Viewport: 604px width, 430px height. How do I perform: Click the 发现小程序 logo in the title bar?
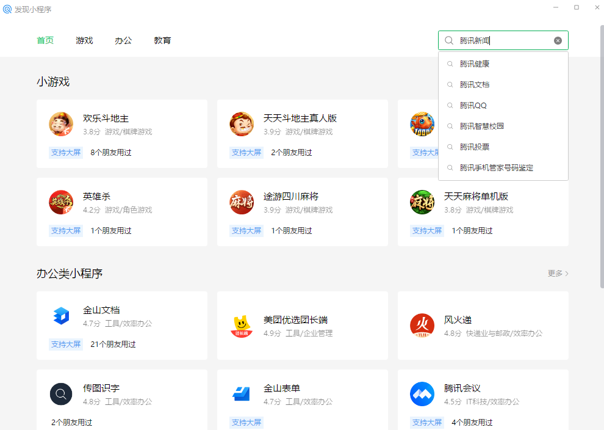coord(7,9)
